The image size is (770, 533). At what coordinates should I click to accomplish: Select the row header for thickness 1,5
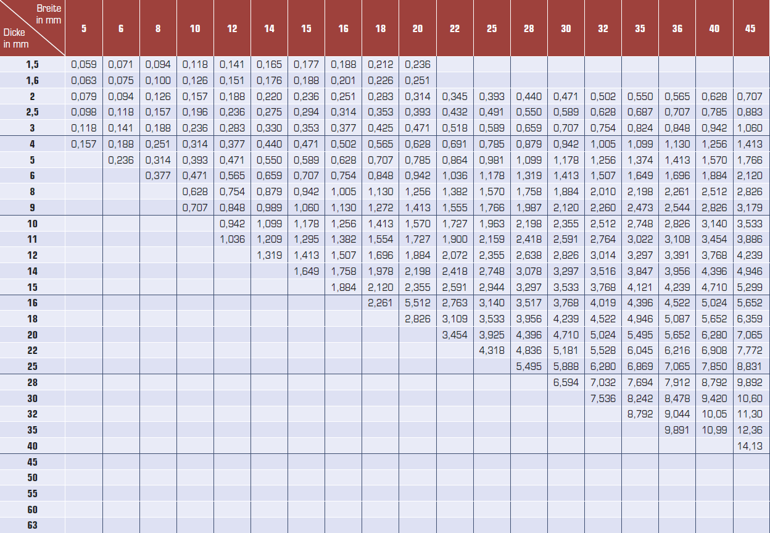[32, 64]
